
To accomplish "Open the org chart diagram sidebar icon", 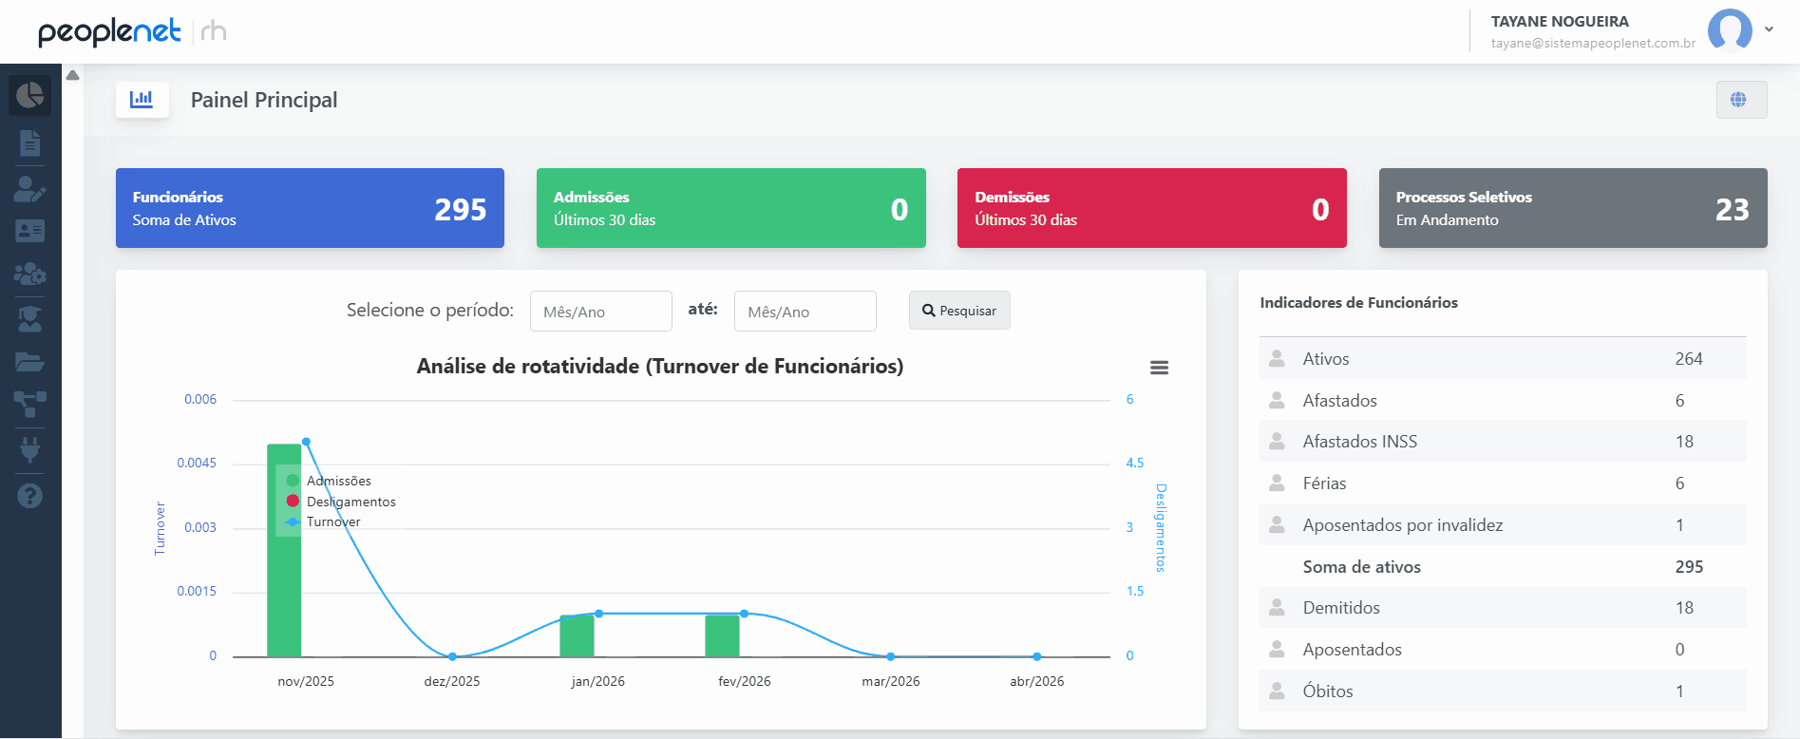I will 30,405.
